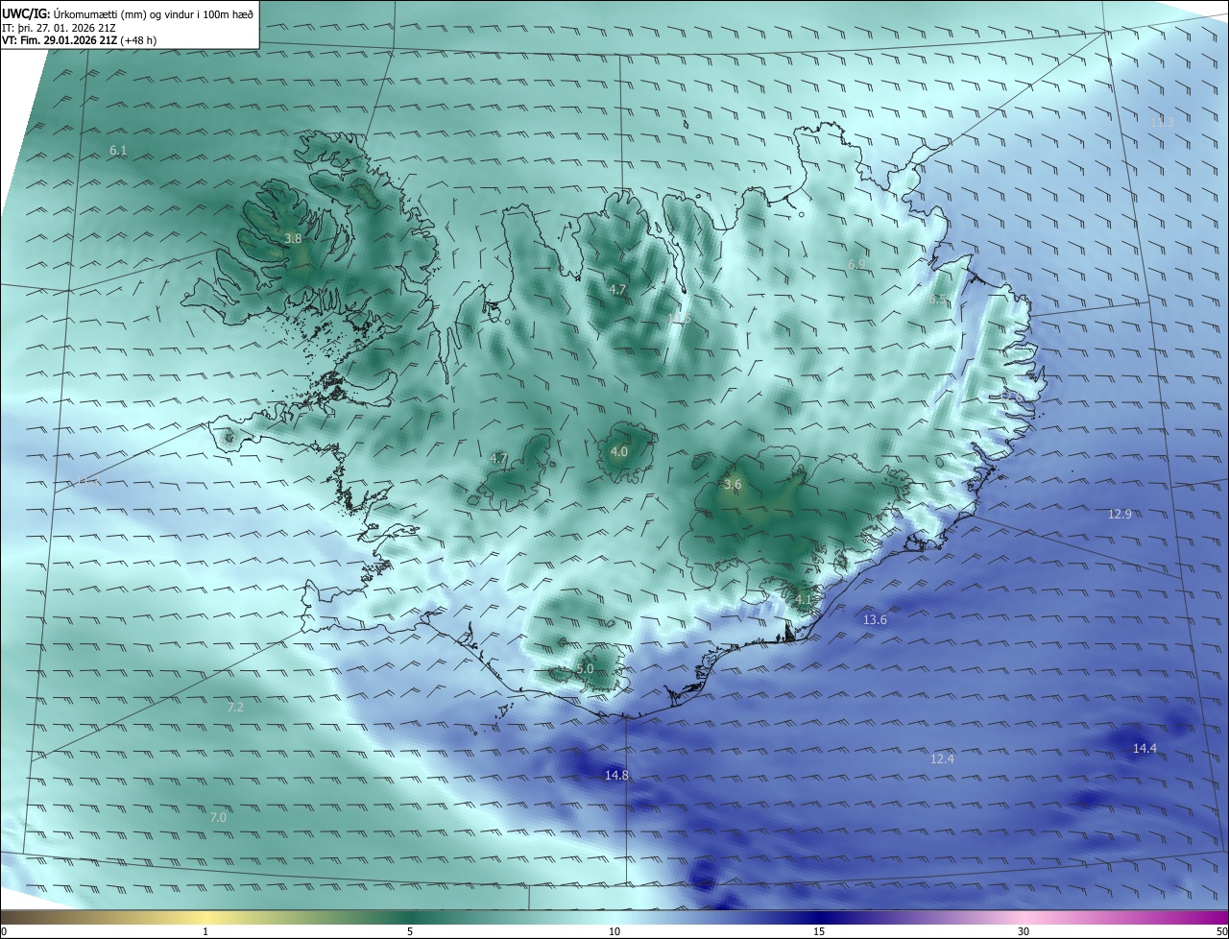Click the 11.5 value in north Iceland

[x=681, y=318]
